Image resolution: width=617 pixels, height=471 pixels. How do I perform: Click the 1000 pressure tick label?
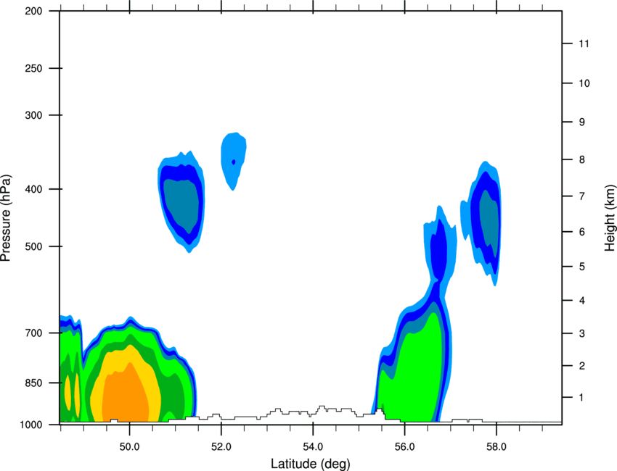30,425
